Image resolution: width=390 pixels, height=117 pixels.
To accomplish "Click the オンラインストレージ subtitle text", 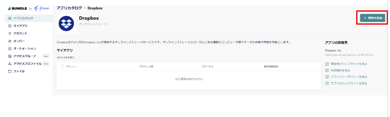I will pos(93,24).
